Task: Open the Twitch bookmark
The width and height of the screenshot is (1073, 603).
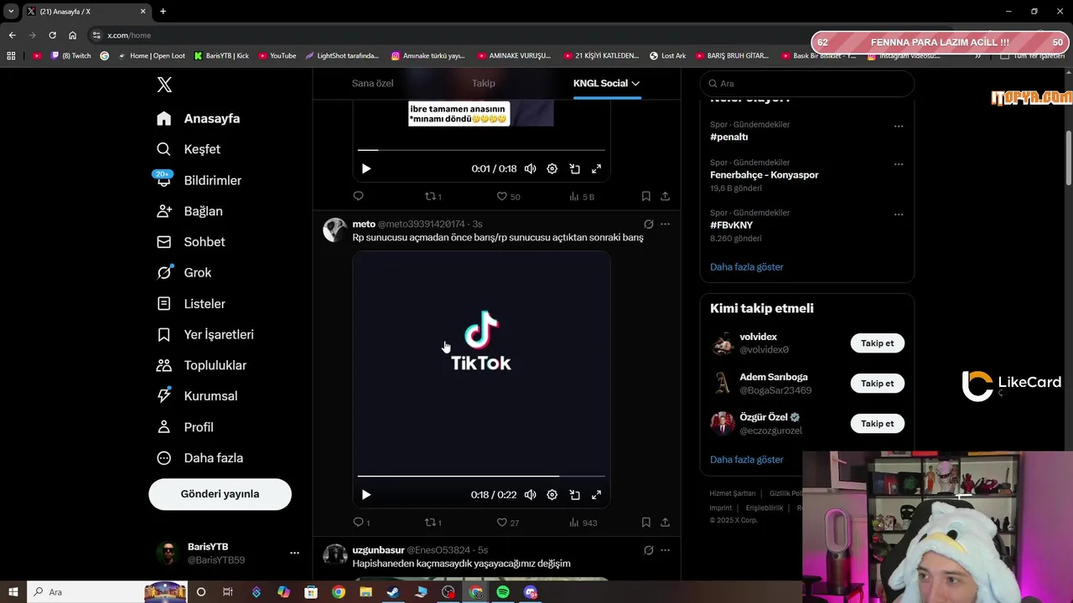Action: 71,56
